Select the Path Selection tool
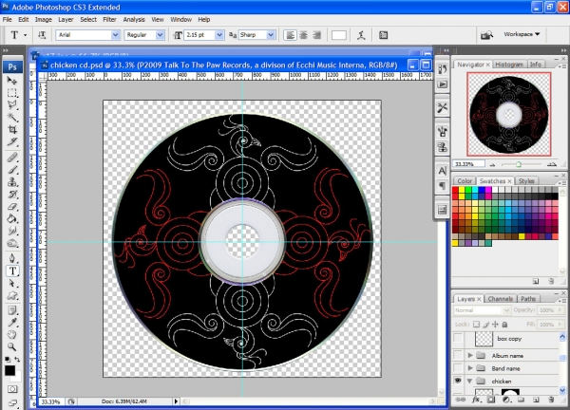 [x=12, y=283]
